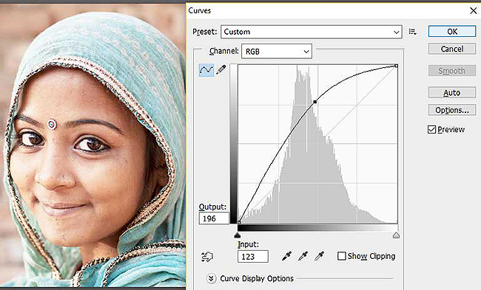Activate the on-image adjustment hand tool
The width and height of the screenshot is (481, 290).
206,256
